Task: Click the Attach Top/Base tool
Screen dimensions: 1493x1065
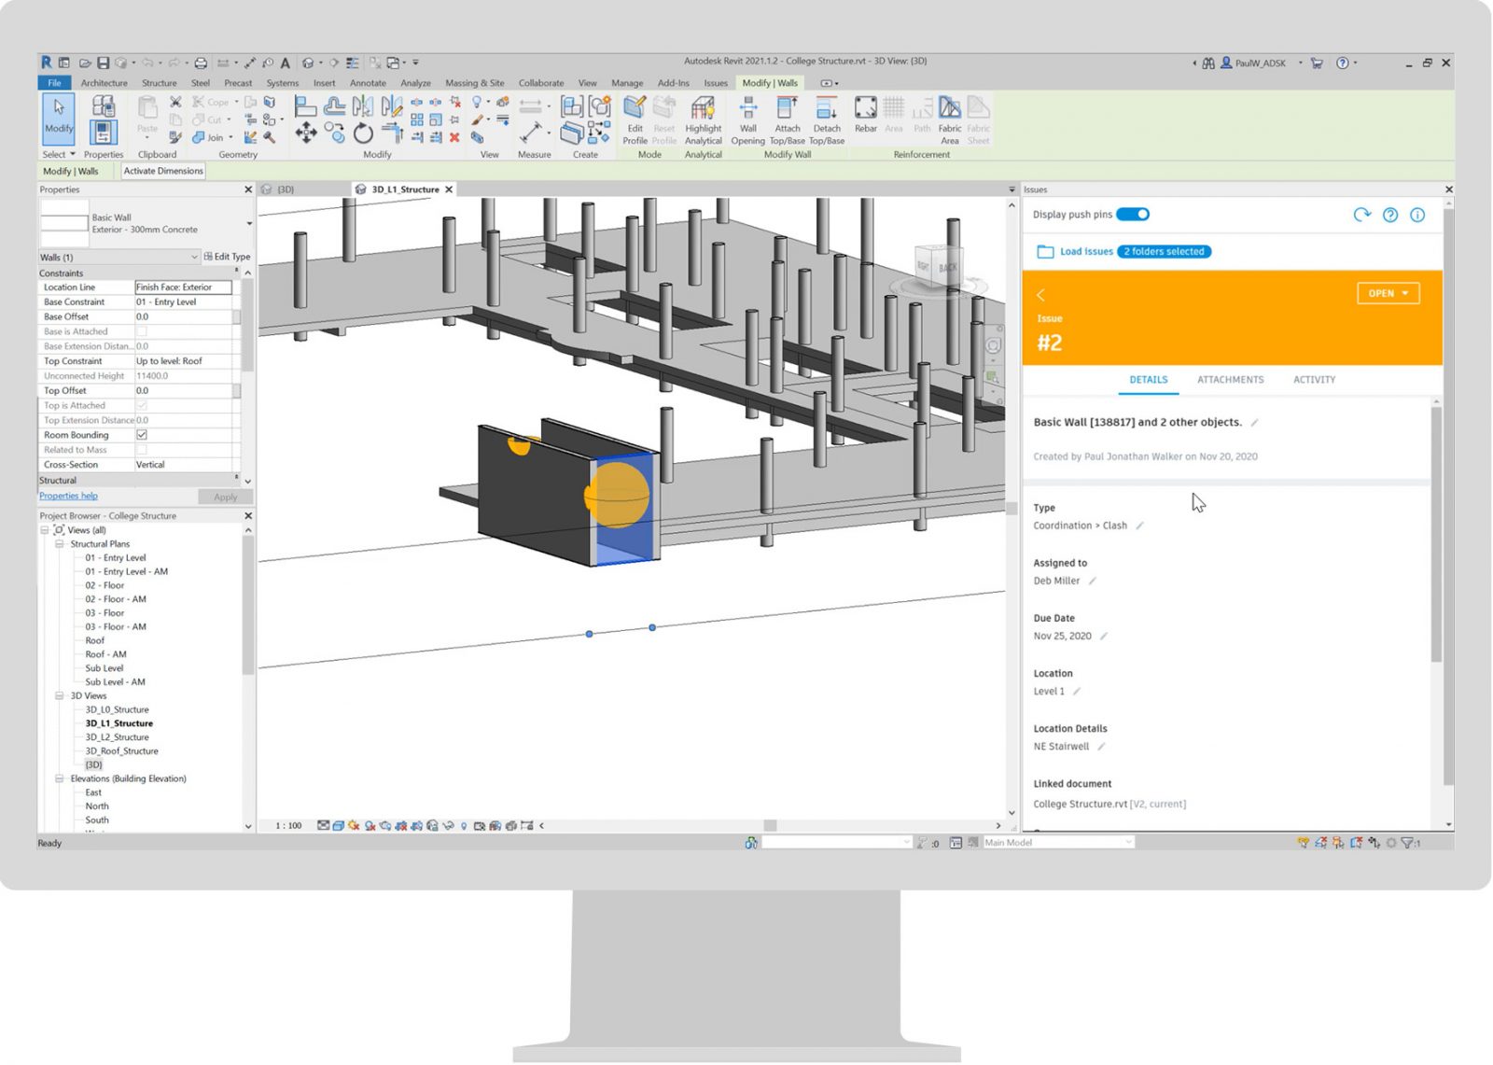Action: (x=787, y=119)
